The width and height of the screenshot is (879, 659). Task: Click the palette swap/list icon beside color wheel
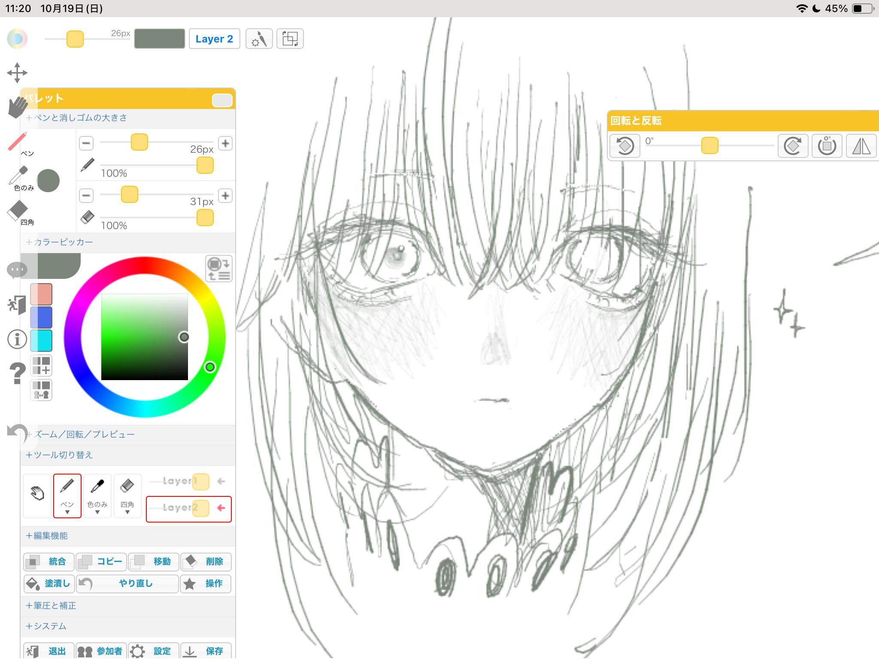[219, 269]
